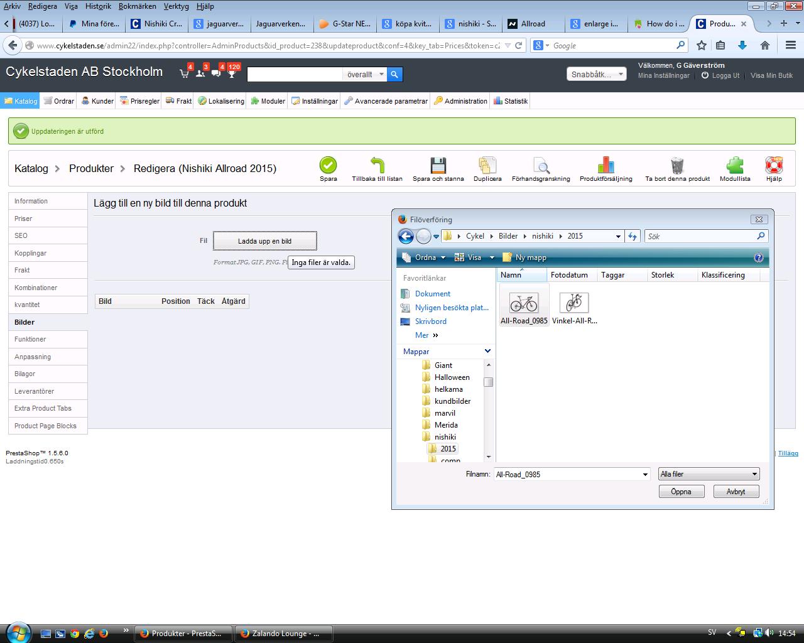Click the Firefox bookmark star icon
This screenshot has height=643, width=804.
(x=702, y=45)
